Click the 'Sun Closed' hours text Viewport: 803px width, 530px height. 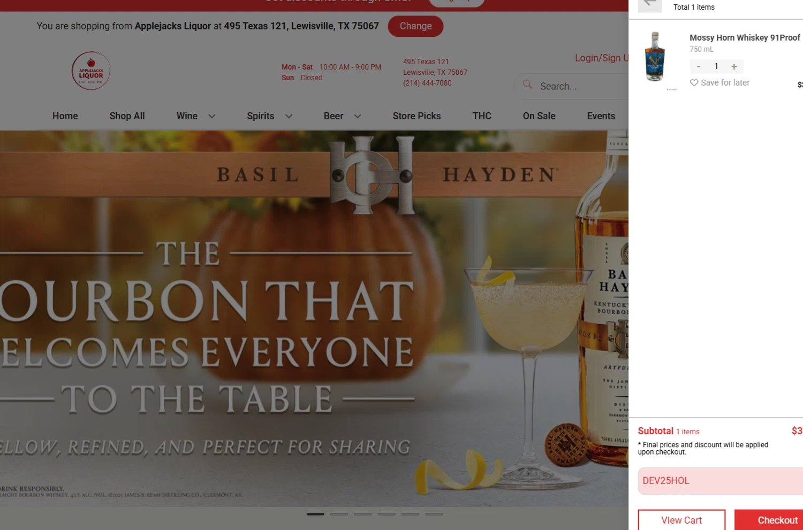(x=302, y=78)
